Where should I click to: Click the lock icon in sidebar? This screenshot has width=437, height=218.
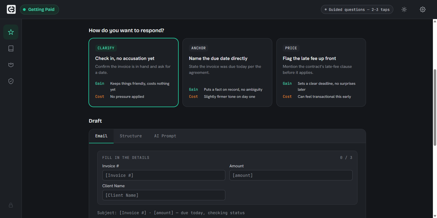pos(11,205)
